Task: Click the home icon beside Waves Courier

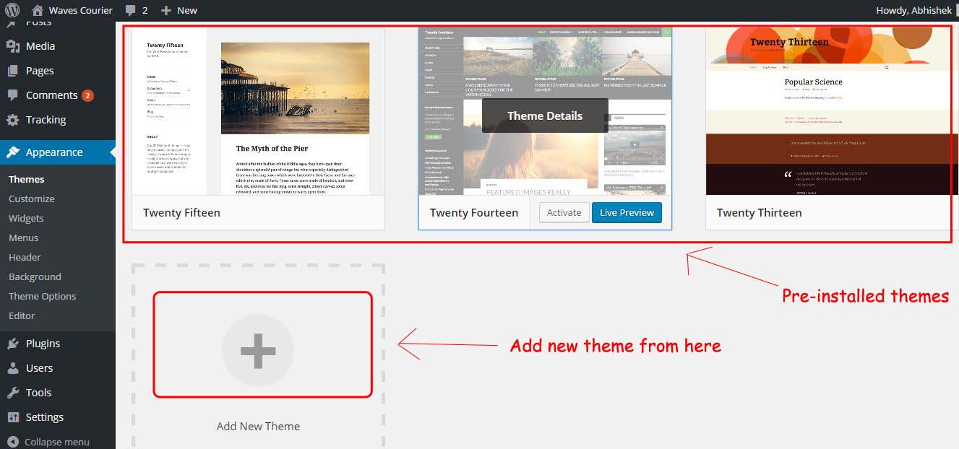Action: tap(38, 10)
